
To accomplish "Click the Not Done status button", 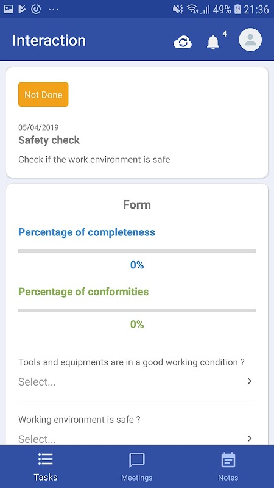I will 43,95.
